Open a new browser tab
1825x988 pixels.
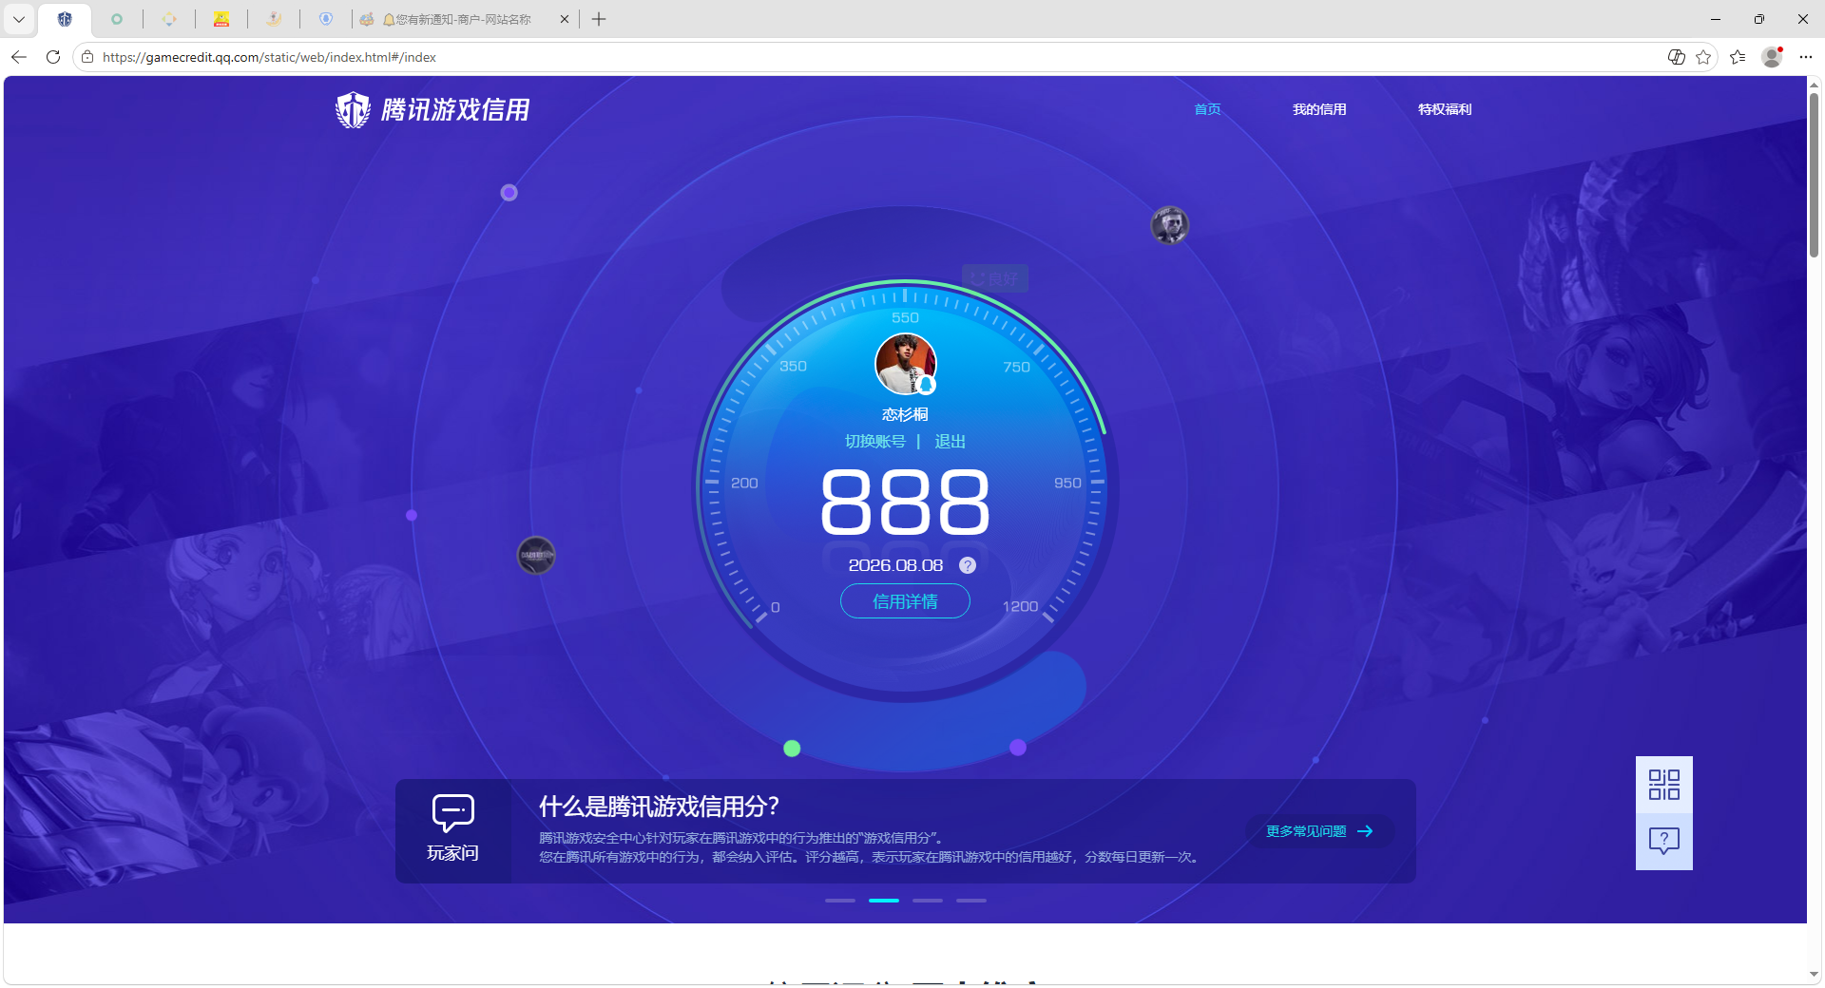point(599,19)
